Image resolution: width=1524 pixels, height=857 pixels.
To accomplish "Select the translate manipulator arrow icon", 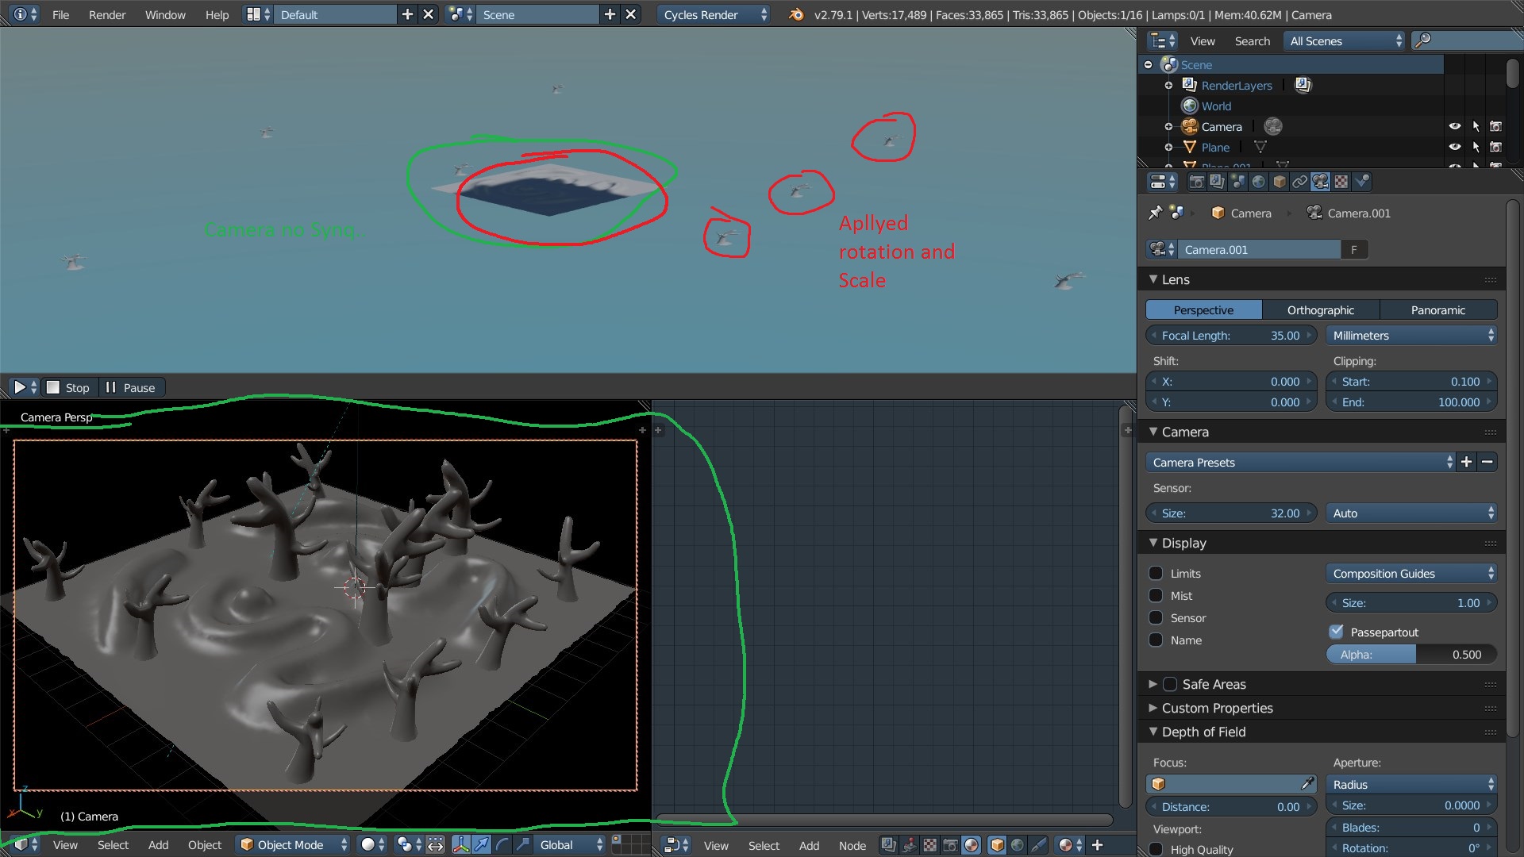I will tap(481, 845).
